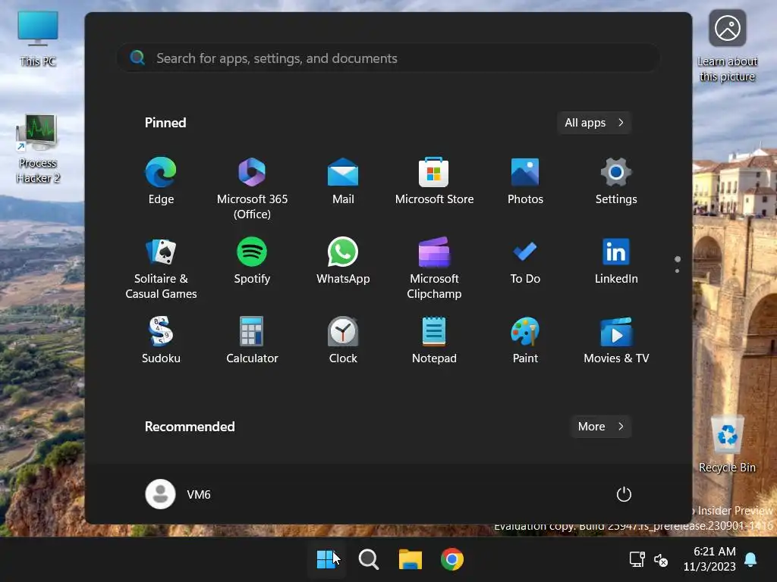Open notifications bell icon
Viewport: 777px width, 582px height.
coord(750,560)
